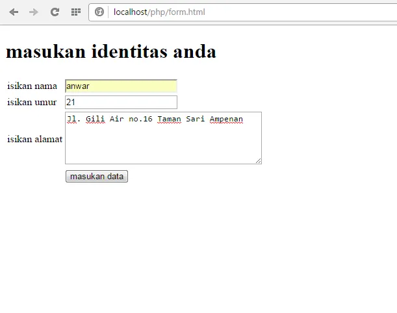
Task: Click the underlined "Jl" at the address start
Action: (x=71, y=119)
